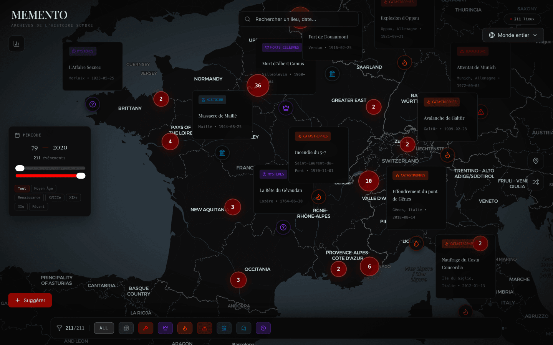This screenshot has width=553, height=345.
Task: Click the flame marker near Liguria coast
Action: tap(416, 243)
